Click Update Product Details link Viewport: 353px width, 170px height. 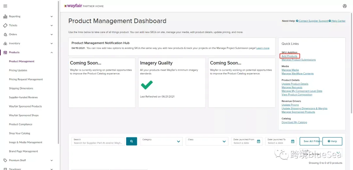coord(295,84)
